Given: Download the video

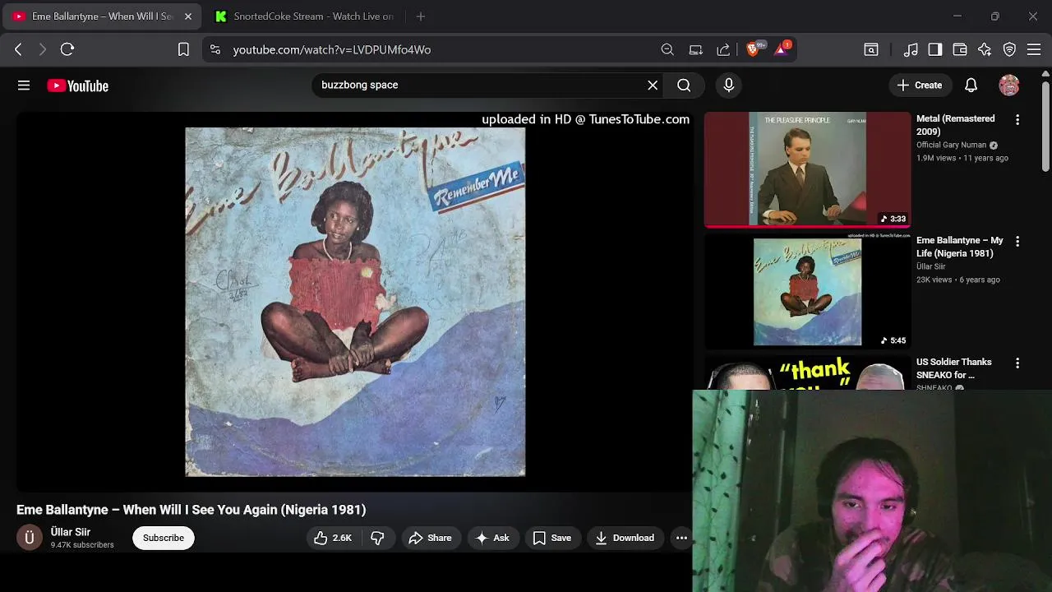Looking at the screenshot, I should 625,538.
